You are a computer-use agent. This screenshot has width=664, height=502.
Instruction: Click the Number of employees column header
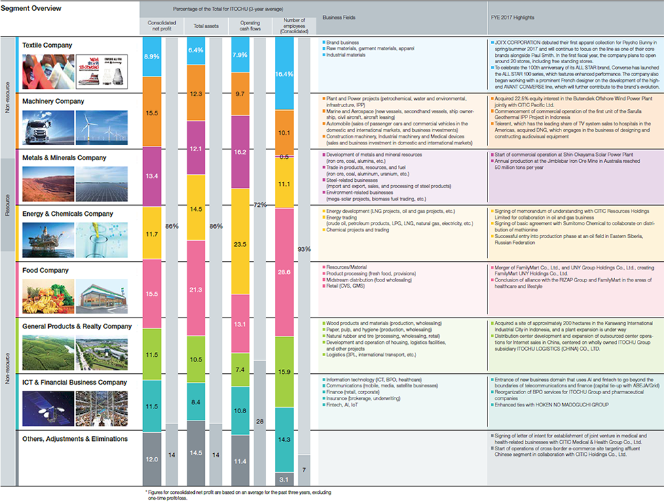294,26
